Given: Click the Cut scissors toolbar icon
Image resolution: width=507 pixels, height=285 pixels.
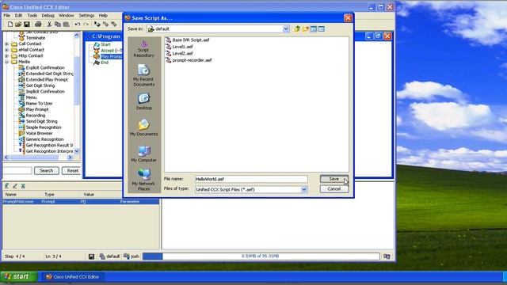Looking at the screenshot, I should (49, 25).
